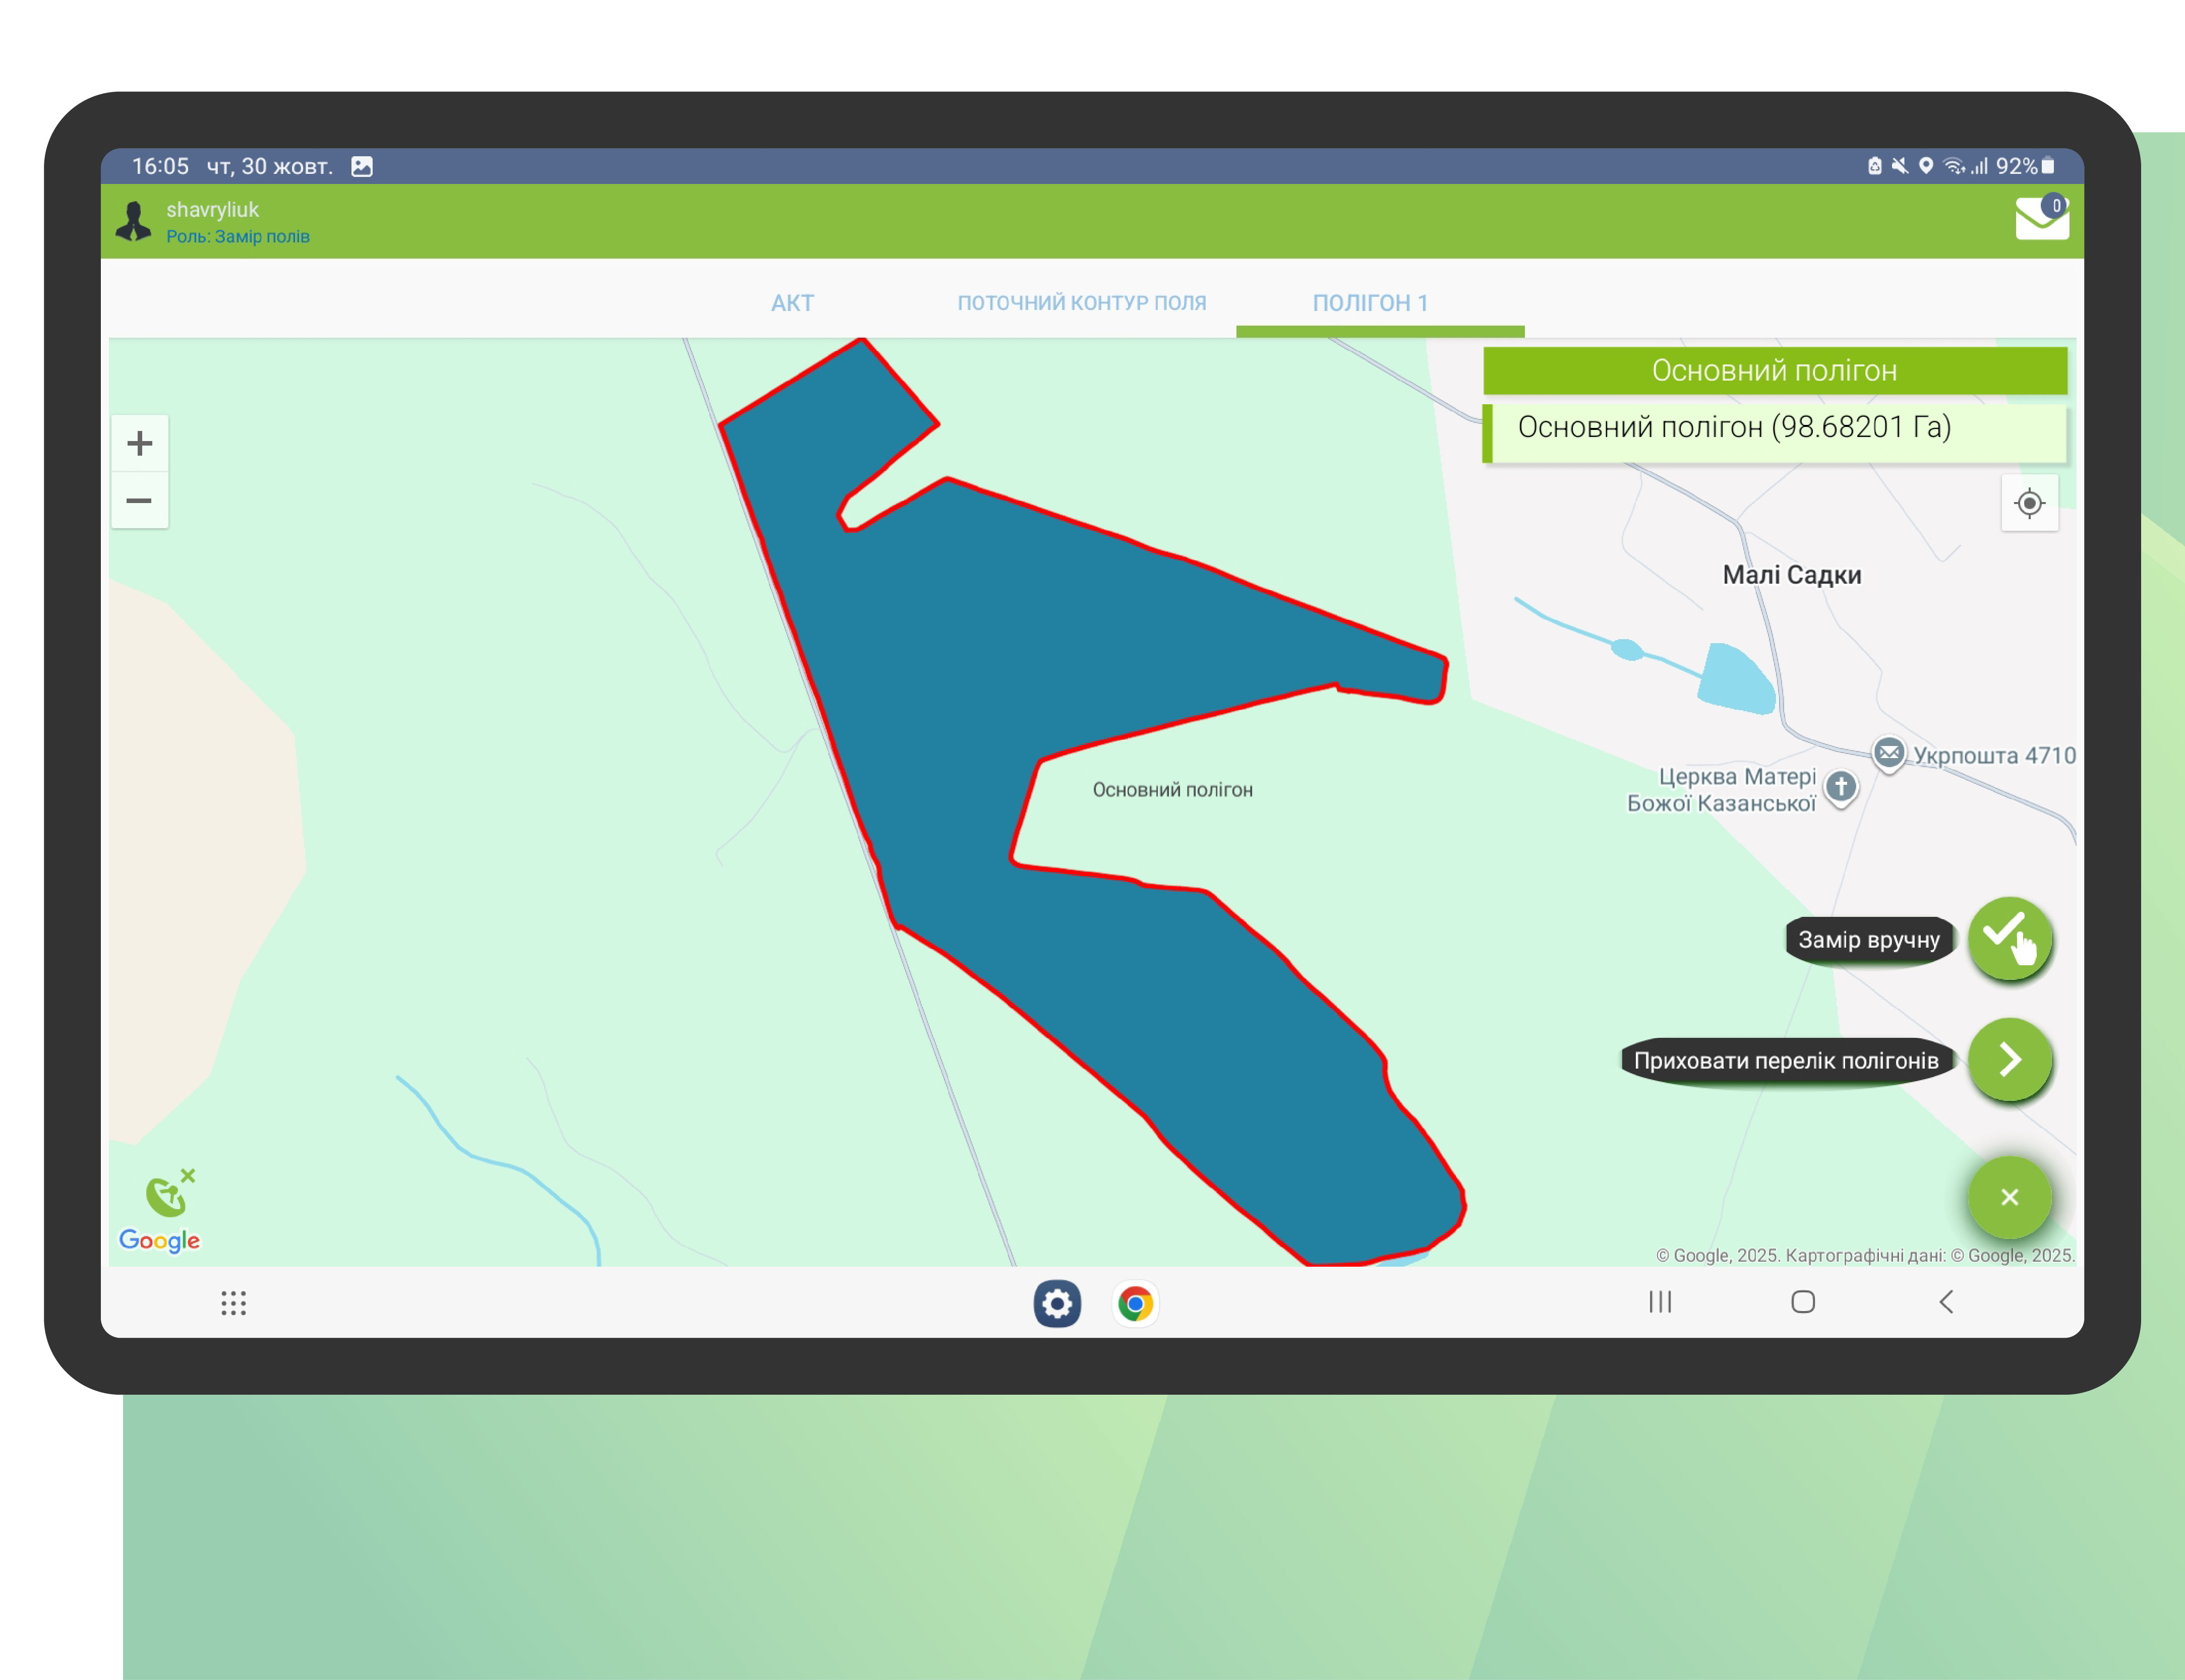Open the messages envelope icon
Image resolution: width=2185 pixels, height=1680 pixels.
click(2041, 218)
